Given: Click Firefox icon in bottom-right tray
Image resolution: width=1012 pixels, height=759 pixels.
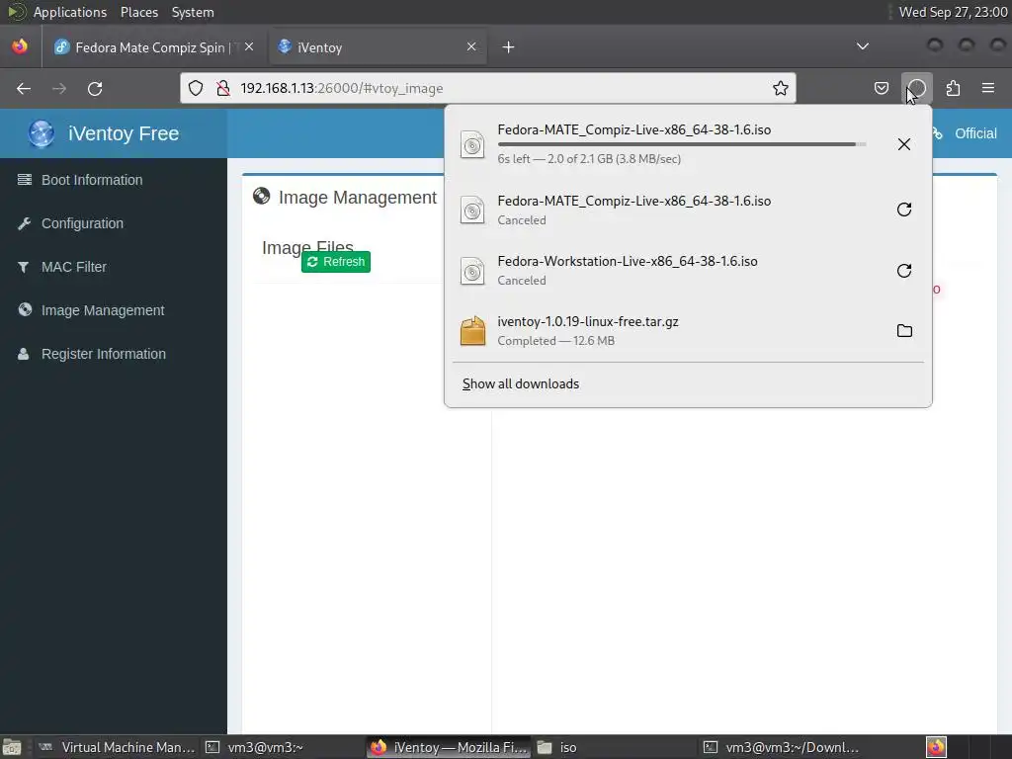Looking at the screenshot, I should [x=936, y=747].
